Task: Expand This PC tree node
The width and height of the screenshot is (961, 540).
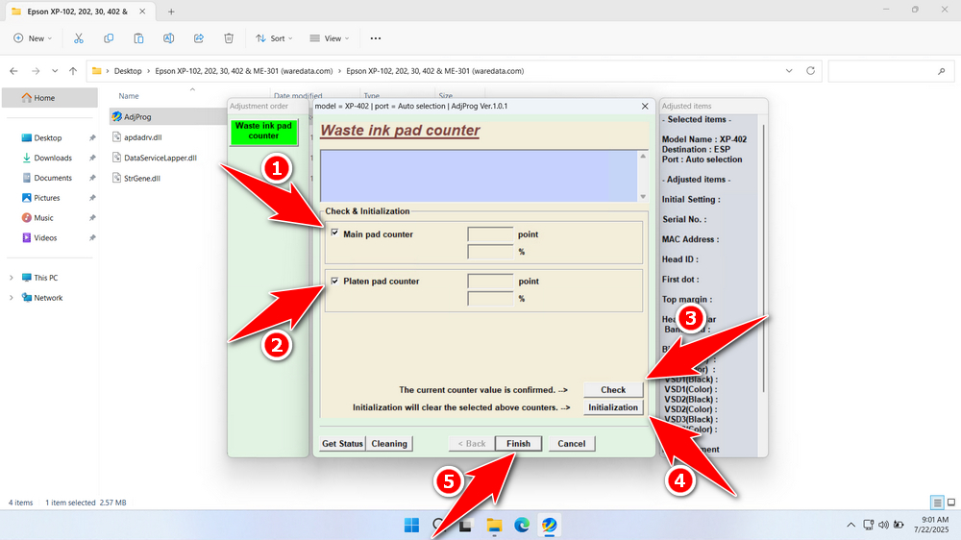Action: pos(11,278)
